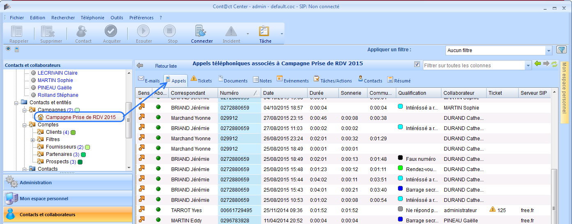Switch to the Tickets tab
The height and width of the screenshot is (224, 572).
tap(201, 80)
